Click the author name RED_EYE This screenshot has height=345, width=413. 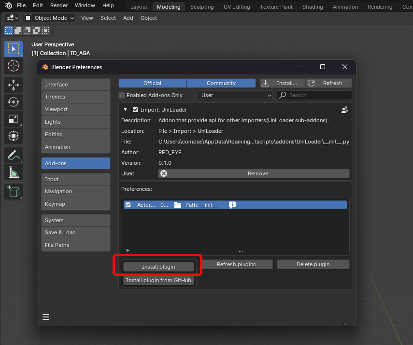170,152
